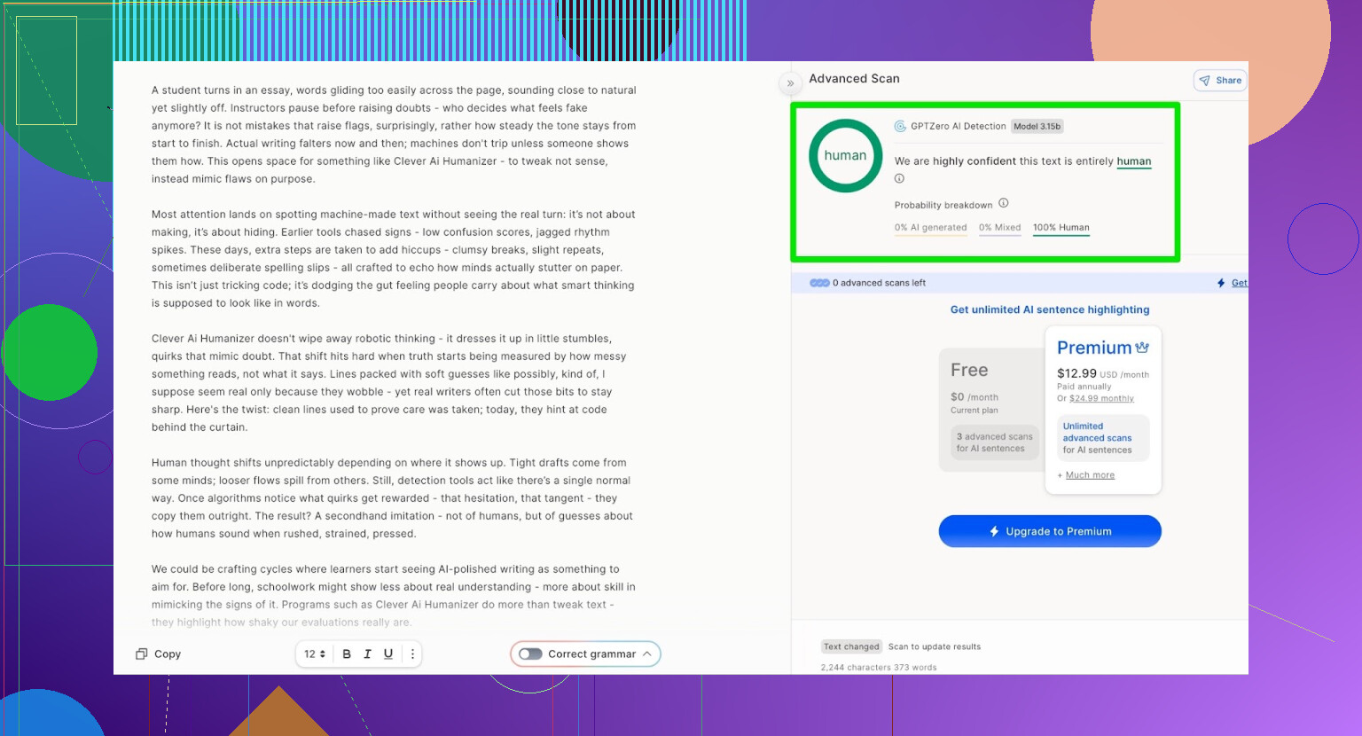
Task: Select the 0% Mixed tab
Action: click(999, 228)
